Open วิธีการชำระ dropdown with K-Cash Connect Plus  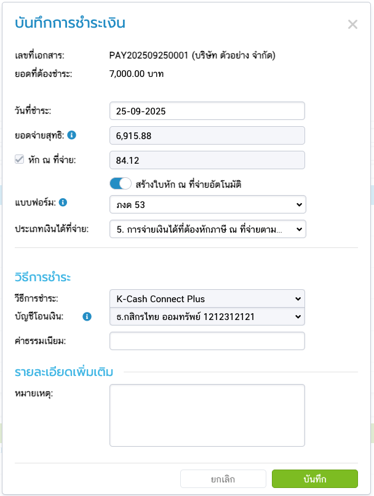207,299
